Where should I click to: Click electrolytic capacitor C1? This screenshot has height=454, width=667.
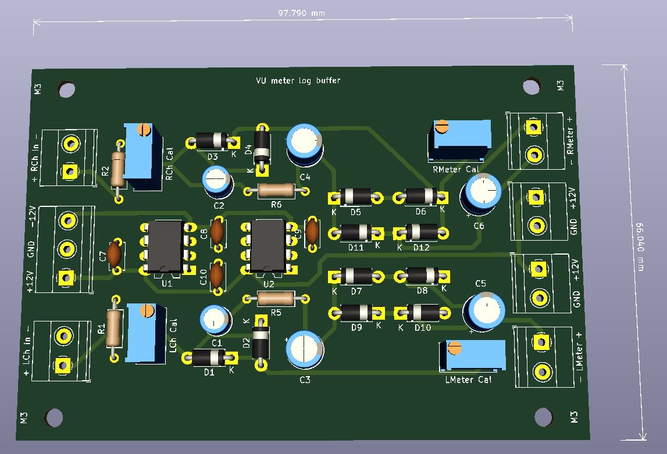(216, 320)
